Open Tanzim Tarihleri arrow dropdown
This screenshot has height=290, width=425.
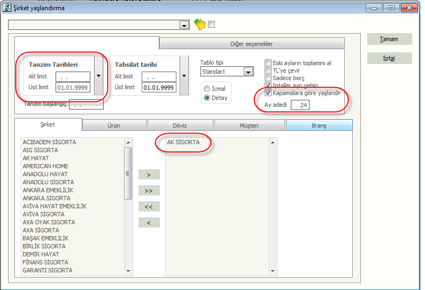coord(98,76)
